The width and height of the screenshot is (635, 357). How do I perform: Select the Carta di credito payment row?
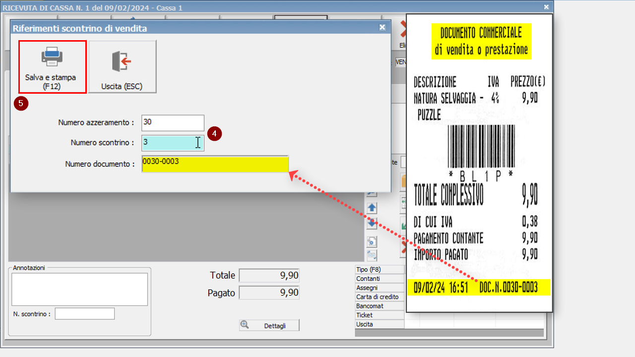tap(380, 297)
